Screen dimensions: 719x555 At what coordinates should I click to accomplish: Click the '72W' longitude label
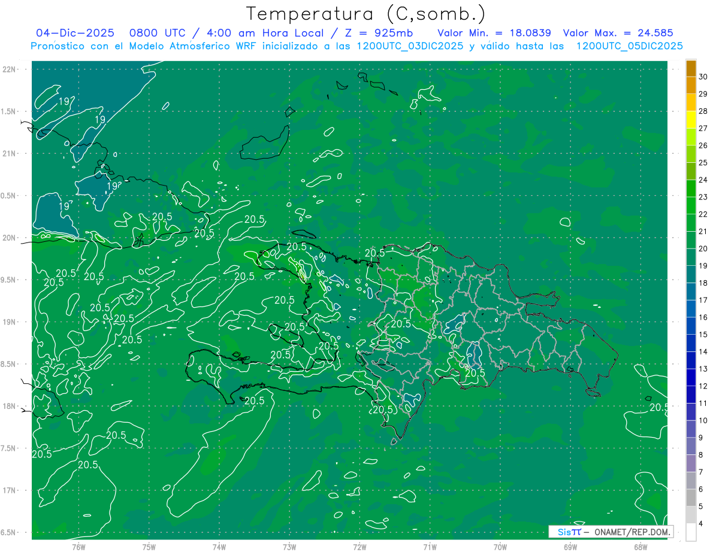click(359, 547)
